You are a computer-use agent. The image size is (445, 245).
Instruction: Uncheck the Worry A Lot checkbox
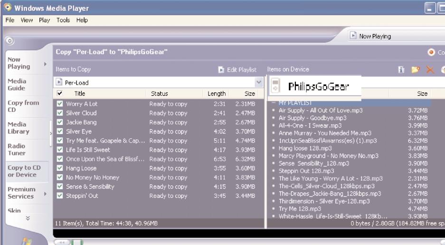(x=59, y=103)
